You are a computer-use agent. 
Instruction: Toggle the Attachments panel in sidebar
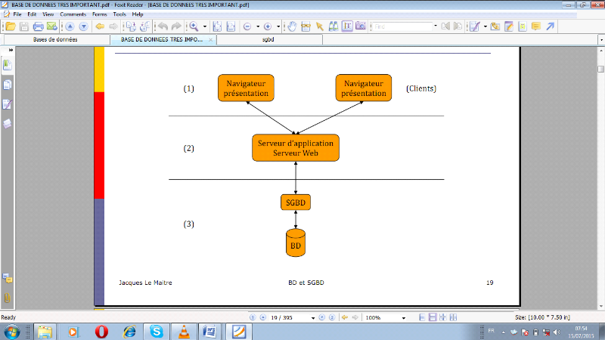(x=8, y=298)
